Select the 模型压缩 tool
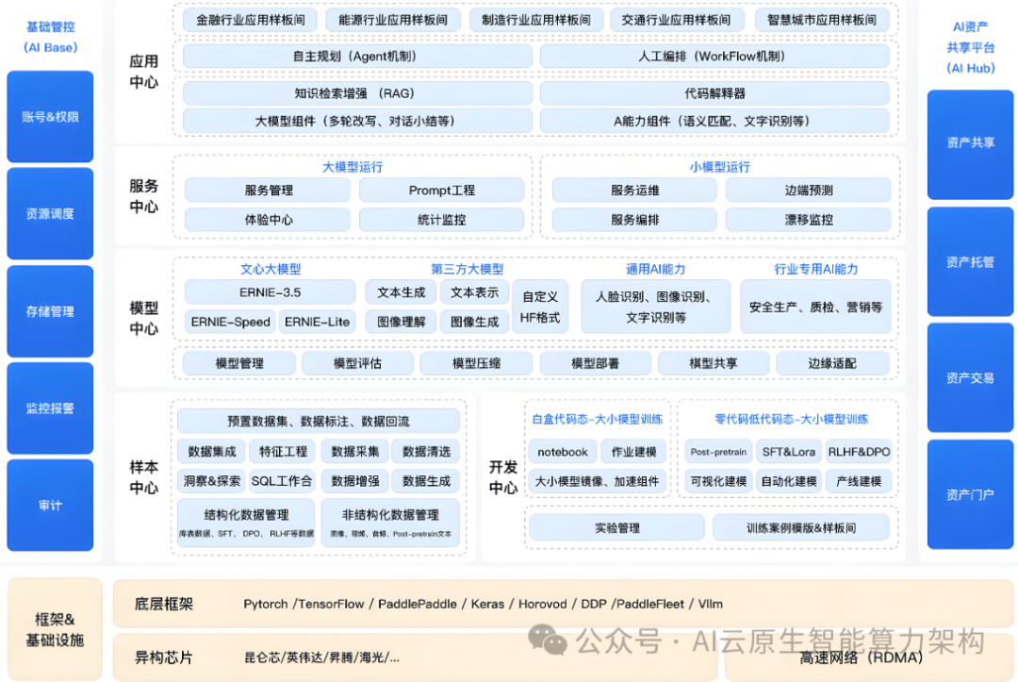This screenshot has height=682, width=1018. (476, 362)
